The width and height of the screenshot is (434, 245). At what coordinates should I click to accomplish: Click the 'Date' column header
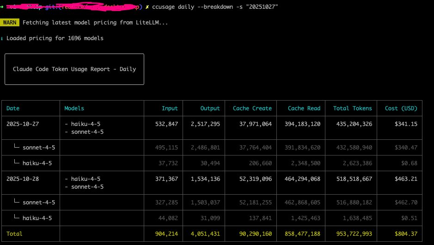13,108
